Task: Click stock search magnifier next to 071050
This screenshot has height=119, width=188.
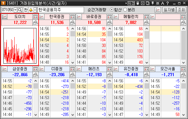Action: coord(20,10)
